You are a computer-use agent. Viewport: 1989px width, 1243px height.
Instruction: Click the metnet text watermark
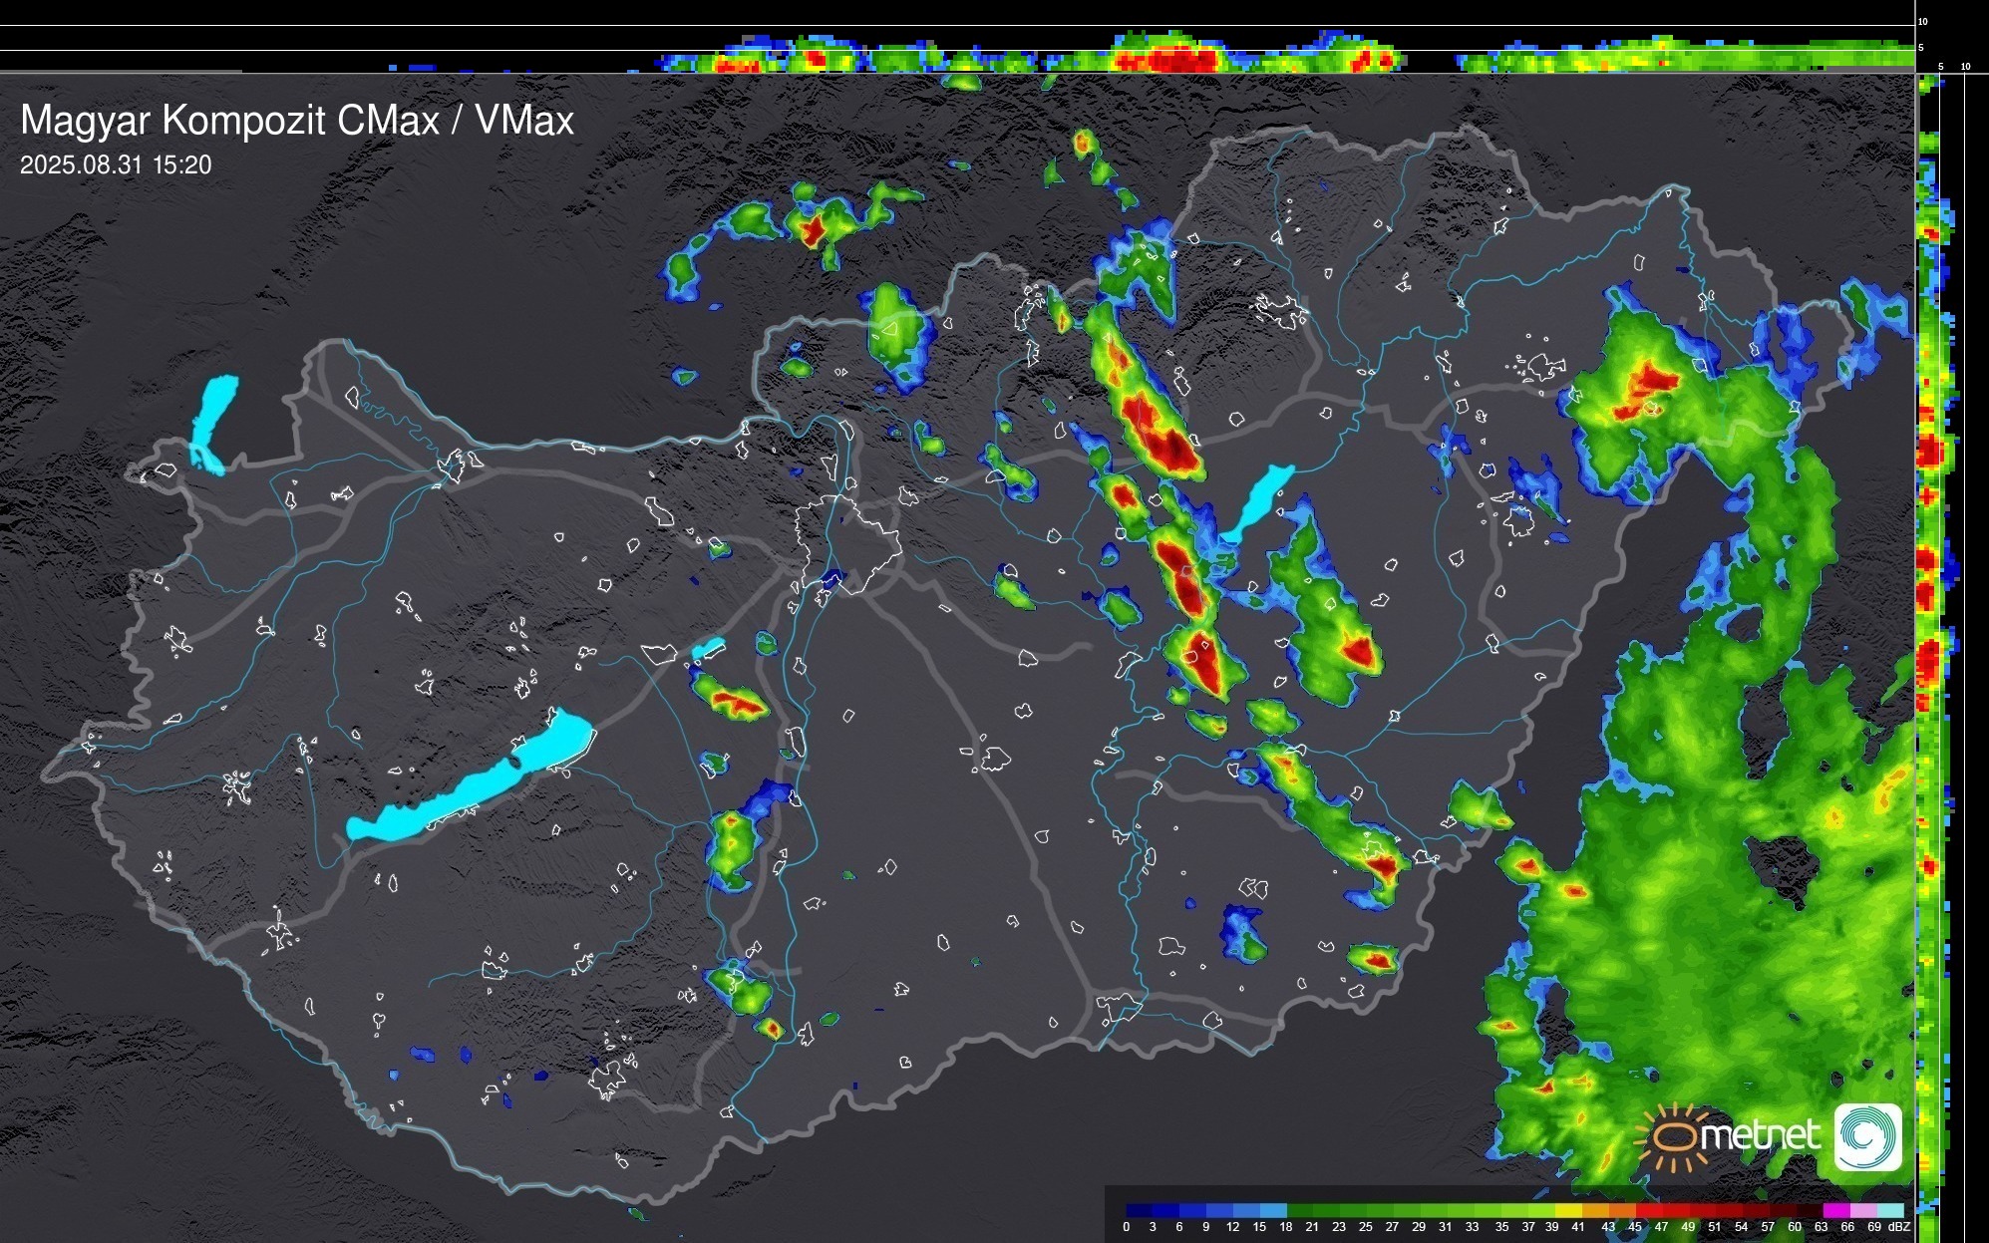(x=1759, y=1135)
